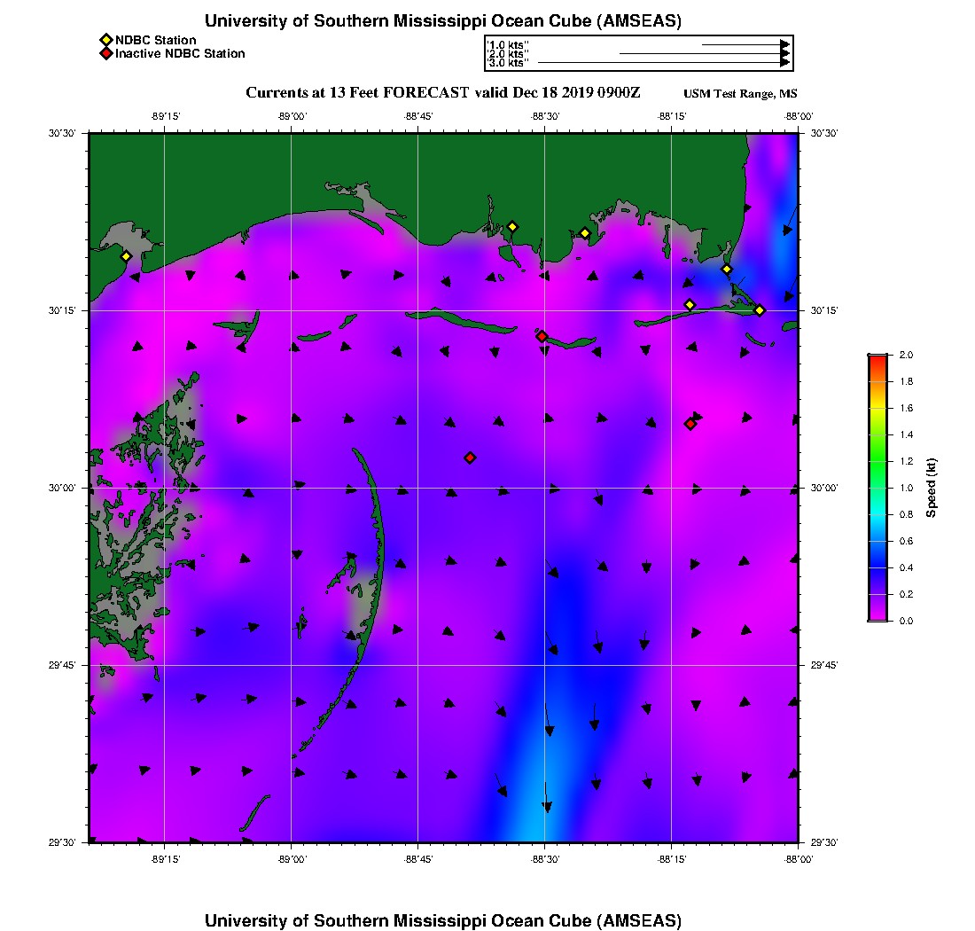Click the red top end of speed colorbar
975x931 pixels.
coord(877,357)
